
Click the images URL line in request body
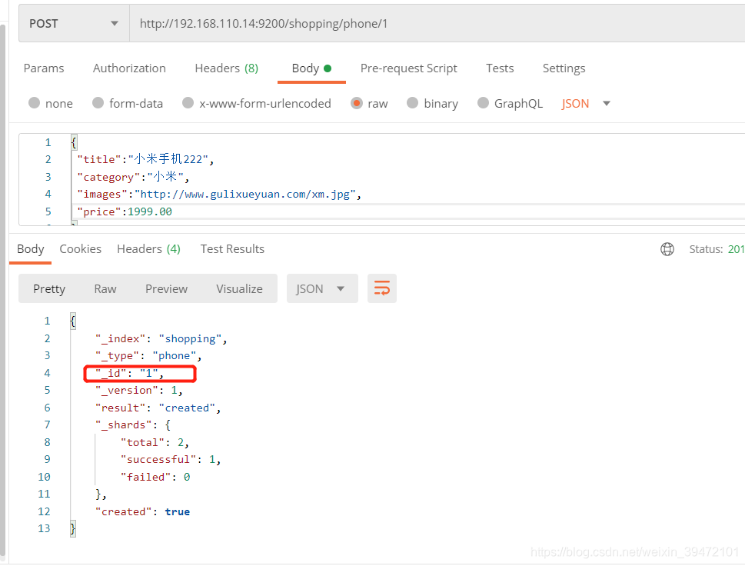click(219, 195)
